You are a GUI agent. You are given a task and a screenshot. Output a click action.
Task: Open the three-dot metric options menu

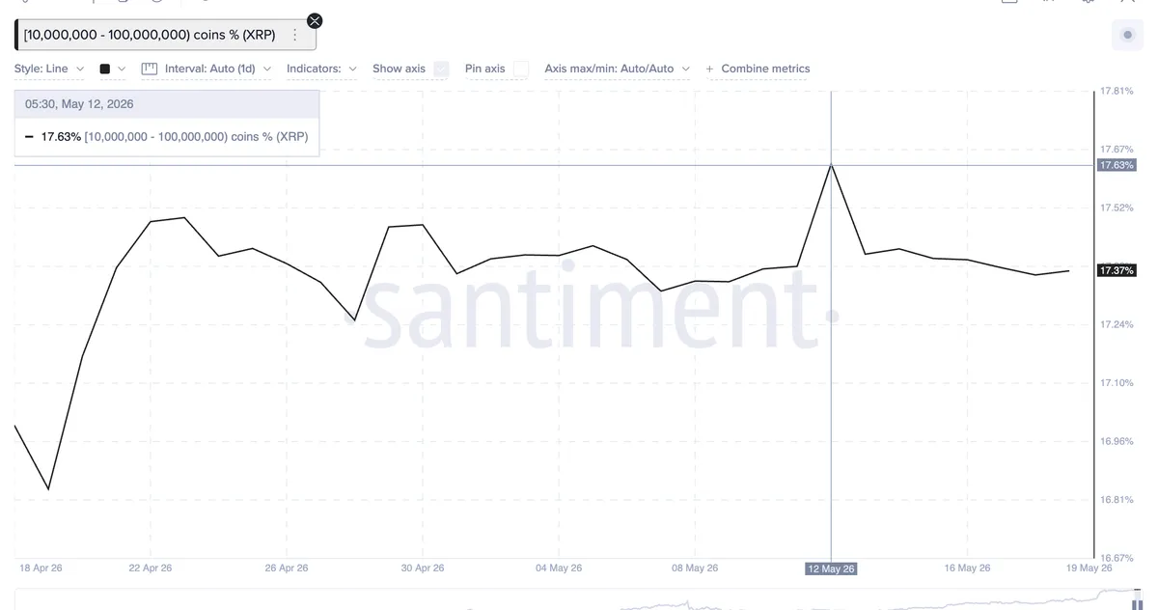[295, 35]
